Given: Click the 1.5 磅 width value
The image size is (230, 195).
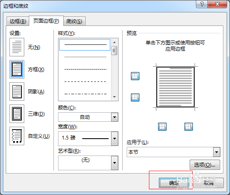Looking at the screenshot, I should [68, 138].
